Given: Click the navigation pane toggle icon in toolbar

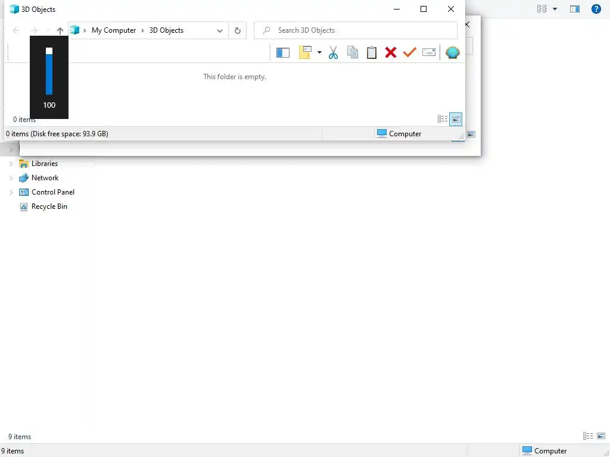Looking at the screenshot, I should [283, 52].
